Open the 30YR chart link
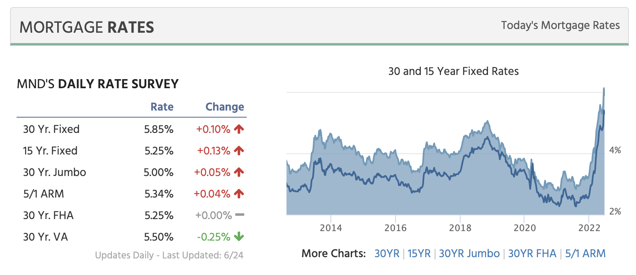 386,253
